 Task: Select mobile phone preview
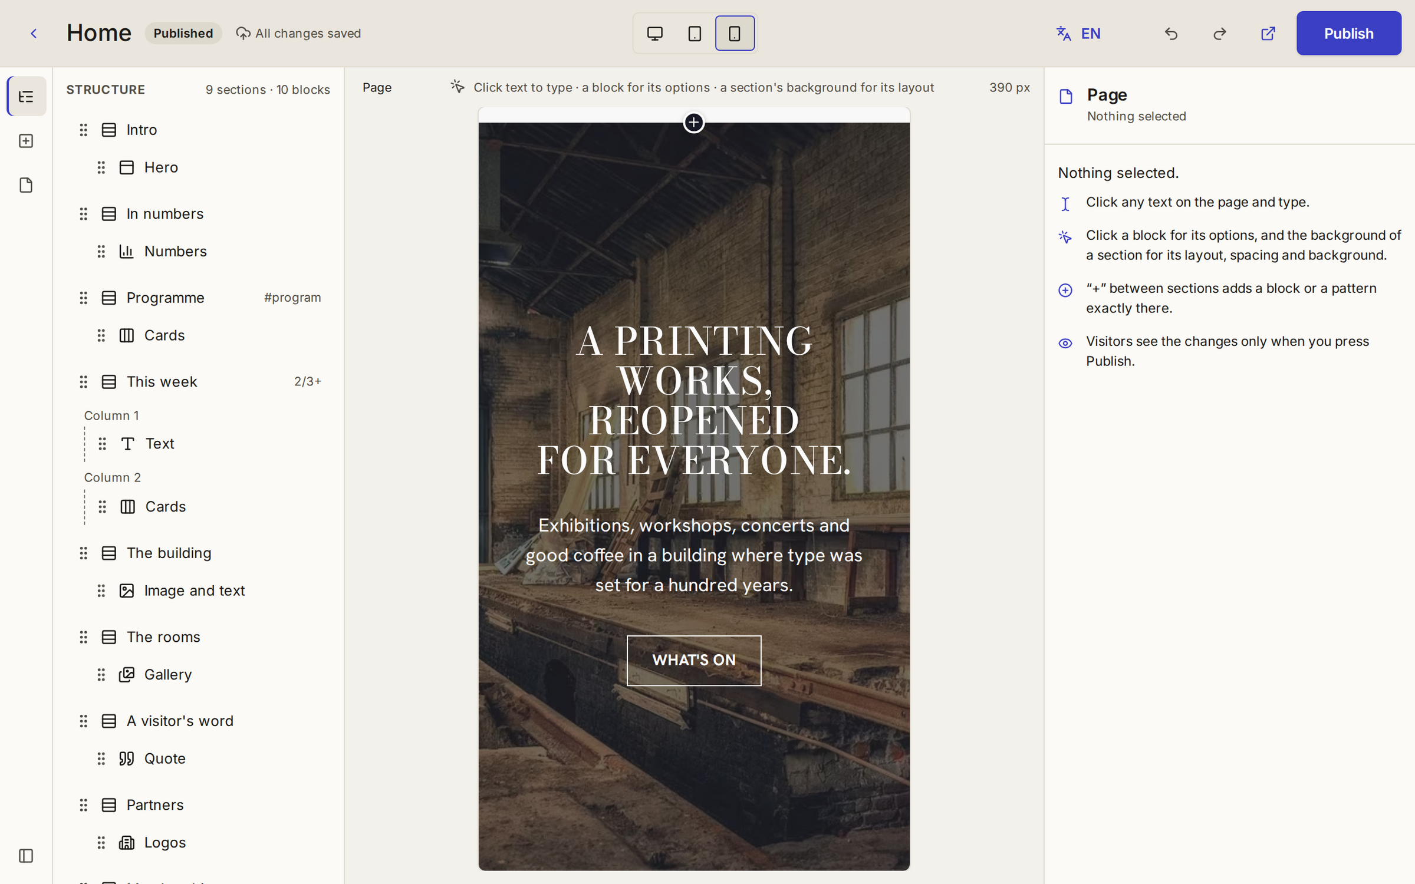(x=735, y=34)
